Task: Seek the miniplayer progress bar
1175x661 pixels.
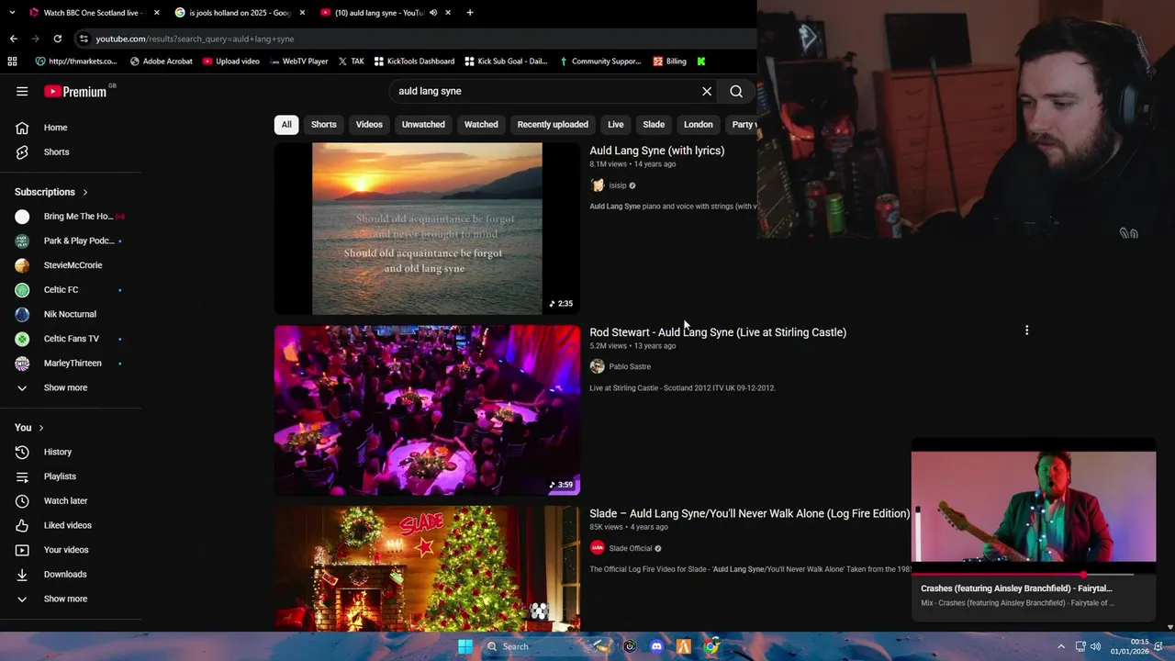Action: (x=1034, y=575)
